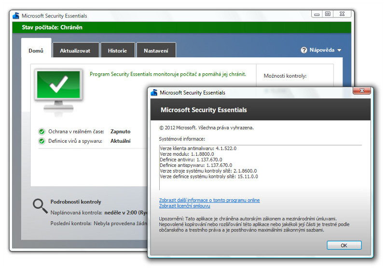Open the Nápověda dropdown arrow
Viewport: 386px width, 270px height.
tap(339, 50)
